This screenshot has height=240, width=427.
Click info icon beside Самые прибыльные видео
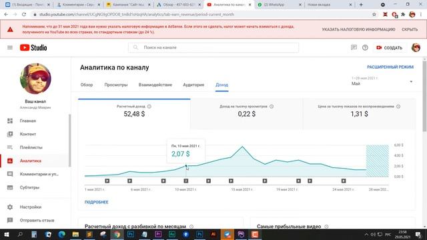point(326,227)
